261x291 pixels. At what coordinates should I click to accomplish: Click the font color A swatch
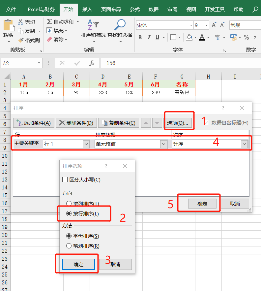tap(202, 38)
